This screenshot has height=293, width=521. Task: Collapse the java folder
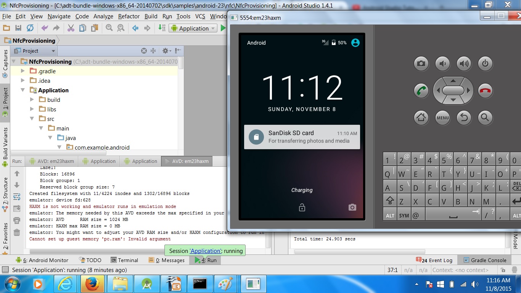(x=50, y=138)
